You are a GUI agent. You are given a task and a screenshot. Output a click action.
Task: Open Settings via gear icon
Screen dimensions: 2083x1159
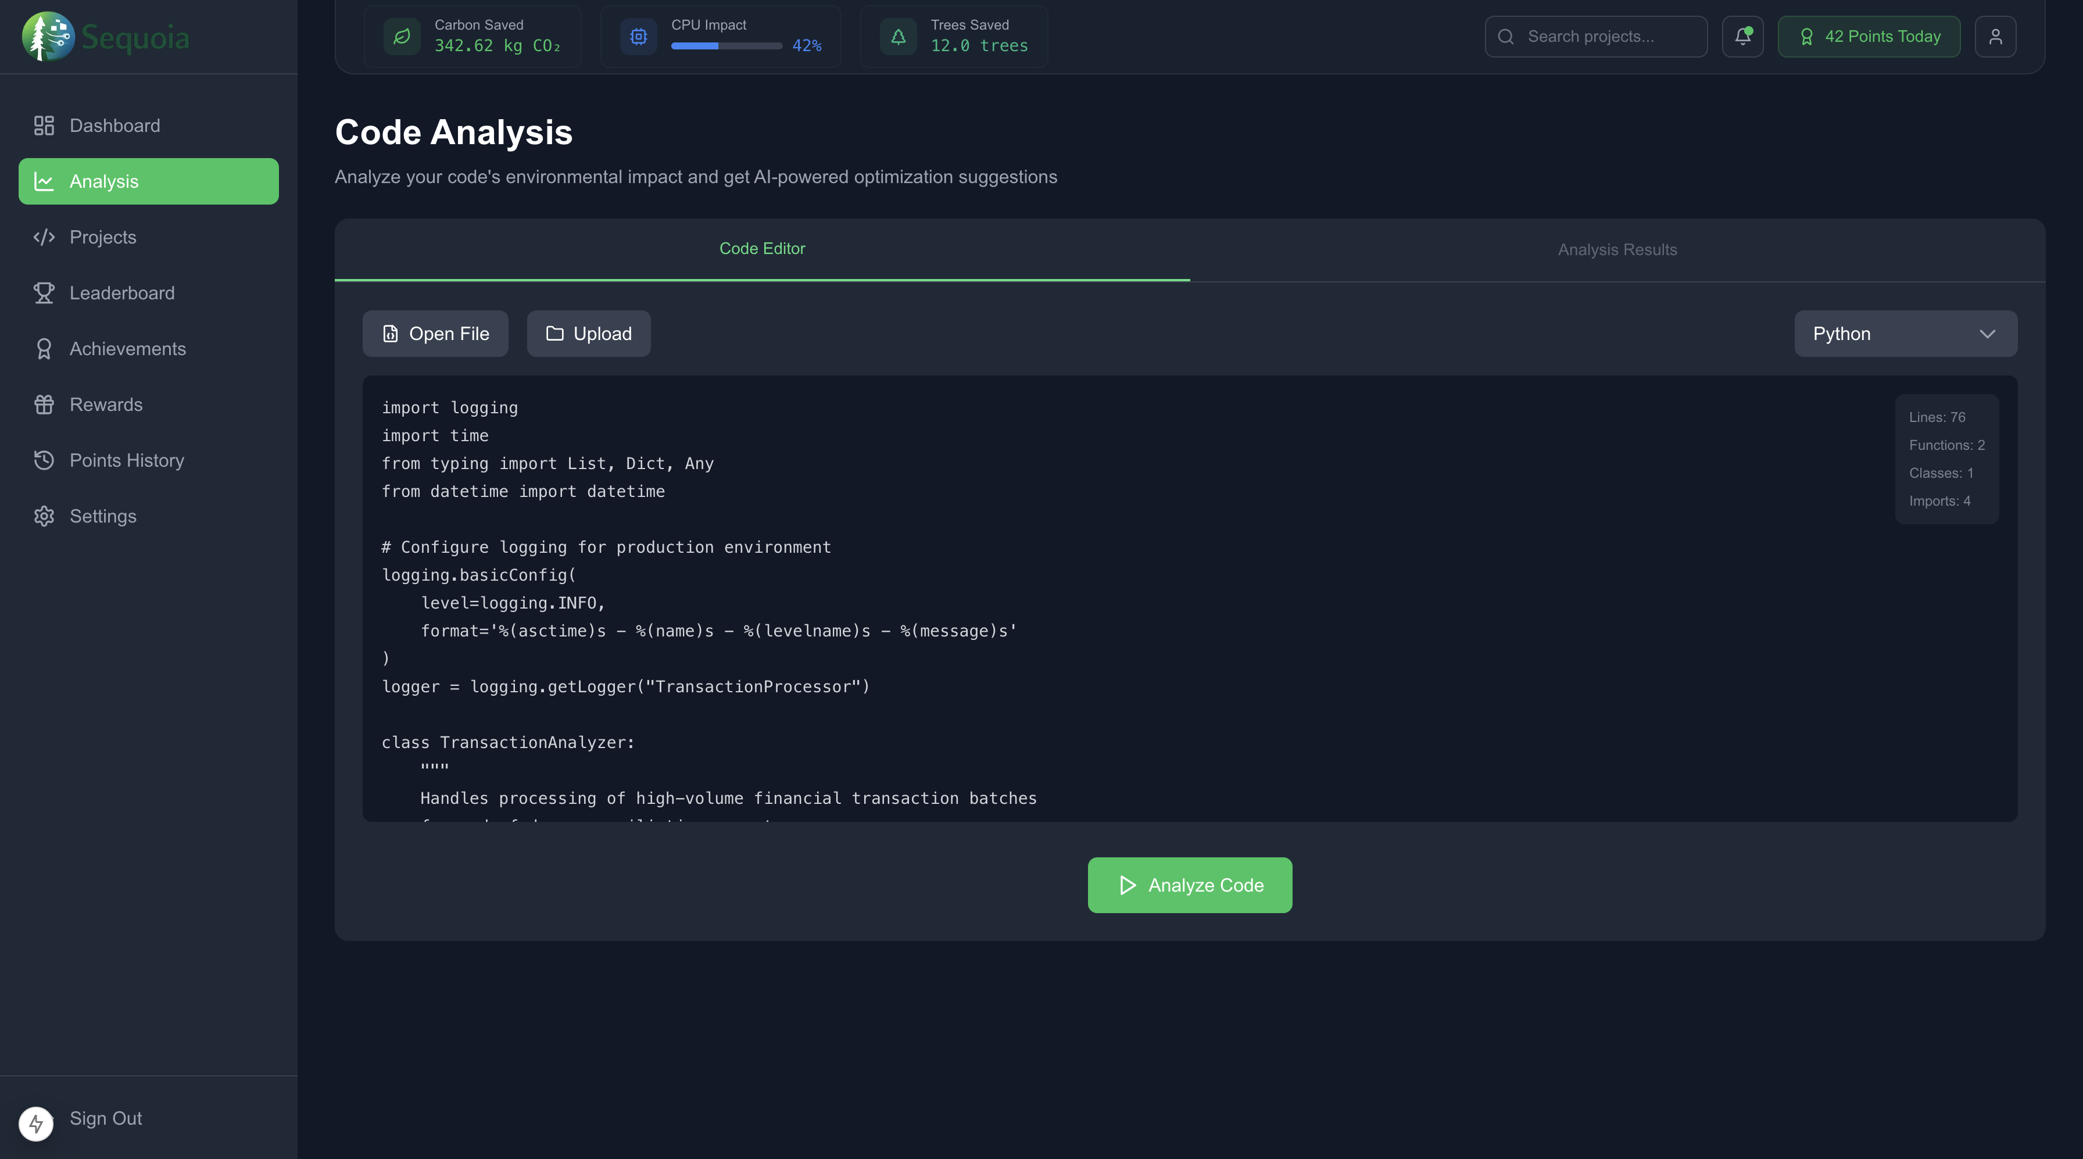tap(44, 516)
